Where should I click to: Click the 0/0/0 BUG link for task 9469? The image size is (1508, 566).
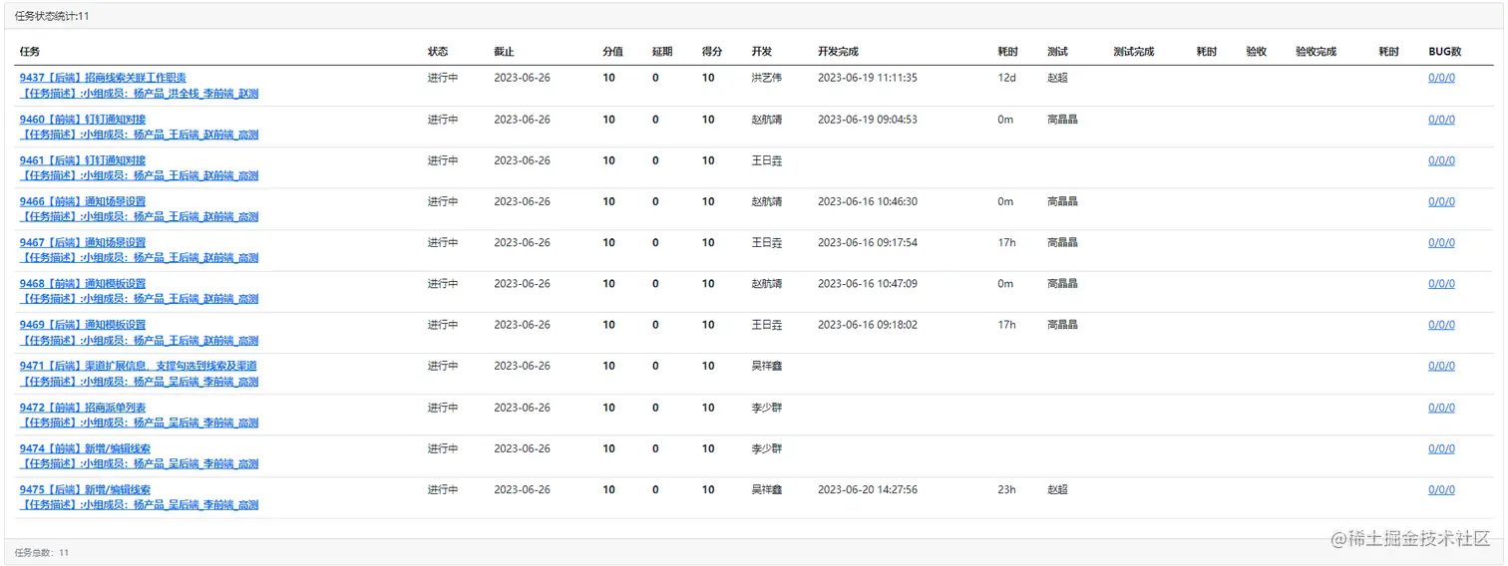[1441, 325]
